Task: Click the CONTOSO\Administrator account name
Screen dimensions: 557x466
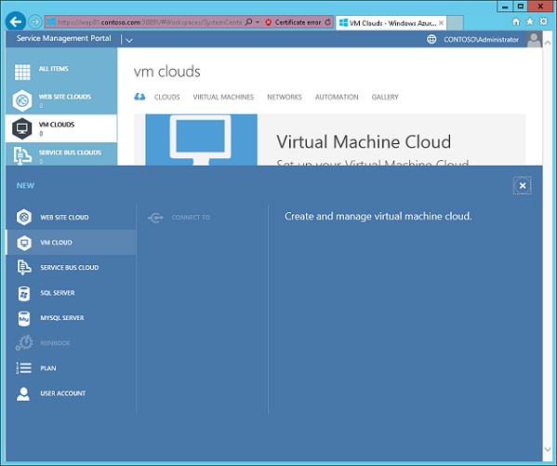Action: [x=481, y=40]
